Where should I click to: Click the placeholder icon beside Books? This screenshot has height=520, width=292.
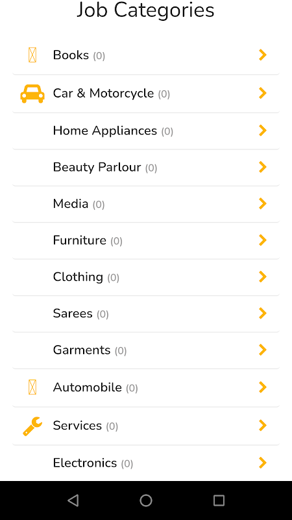tap(32, 55)
